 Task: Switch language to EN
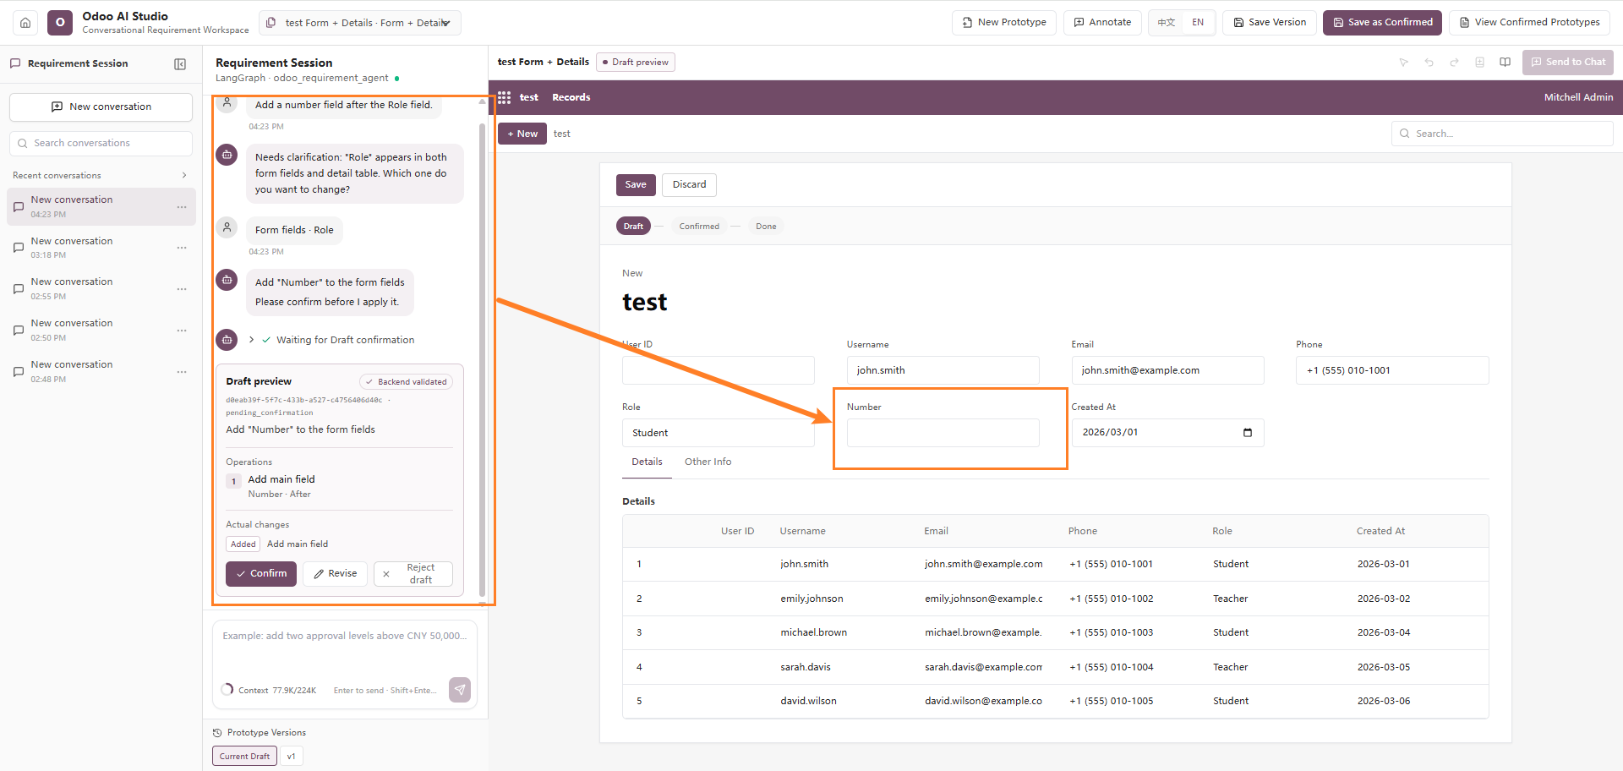coord(1198,23)
